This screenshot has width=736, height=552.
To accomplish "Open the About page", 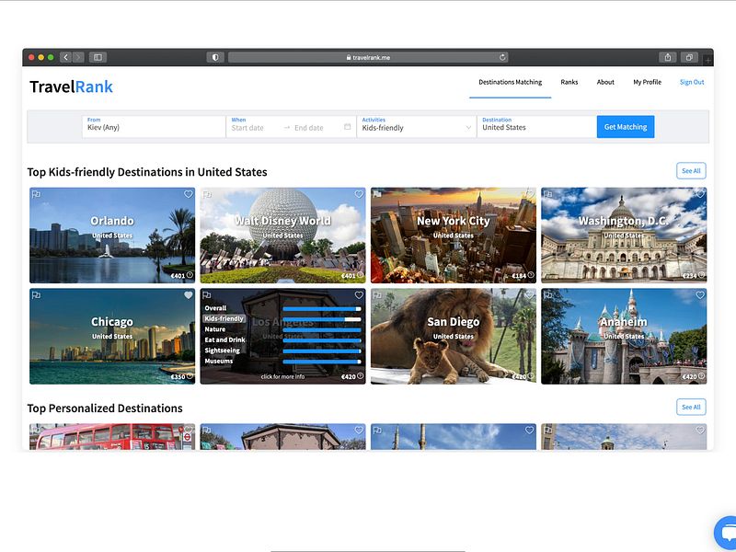I will point(605,82).
